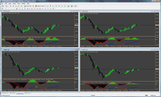Open the Strategy Tester icon

tap(21, 6)
